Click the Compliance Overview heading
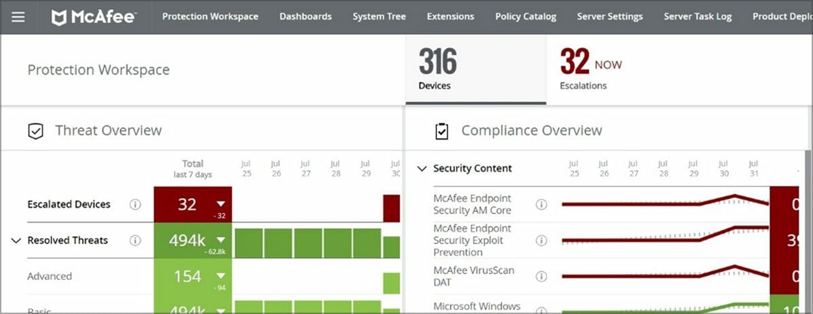The image size is (813, 314). tap(532, 131)
